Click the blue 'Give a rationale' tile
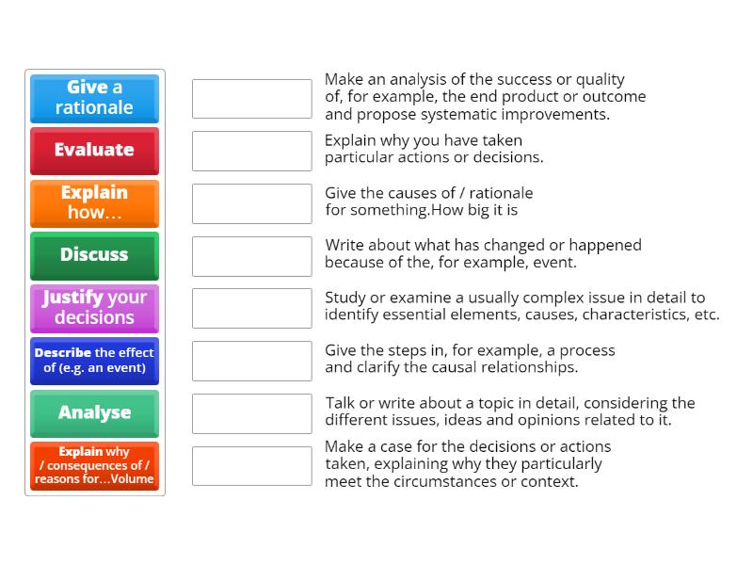The width and height of the screenshot is (753, 565). [x=94, y=98]
